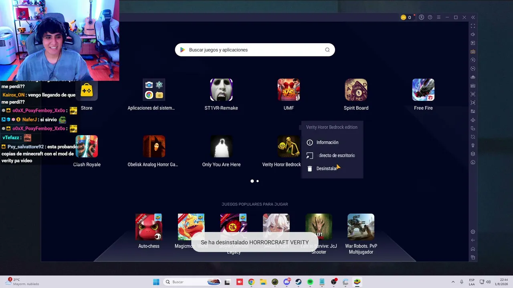Click the cursor lock icon in sidebar
Viewport: 513px width, 288px height.
pos(473,43)
